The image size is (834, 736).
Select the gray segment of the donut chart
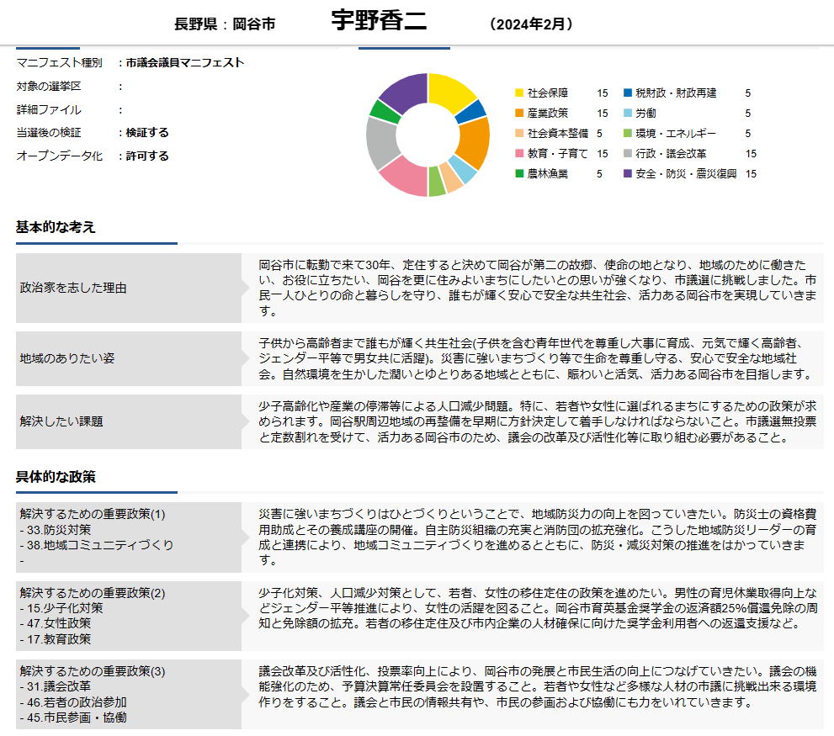[x=381, y=142]
